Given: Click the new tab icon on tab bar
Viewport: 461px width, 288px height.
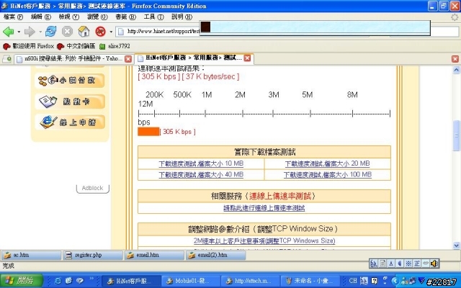Looking at the screenshot, I should 6,59.
